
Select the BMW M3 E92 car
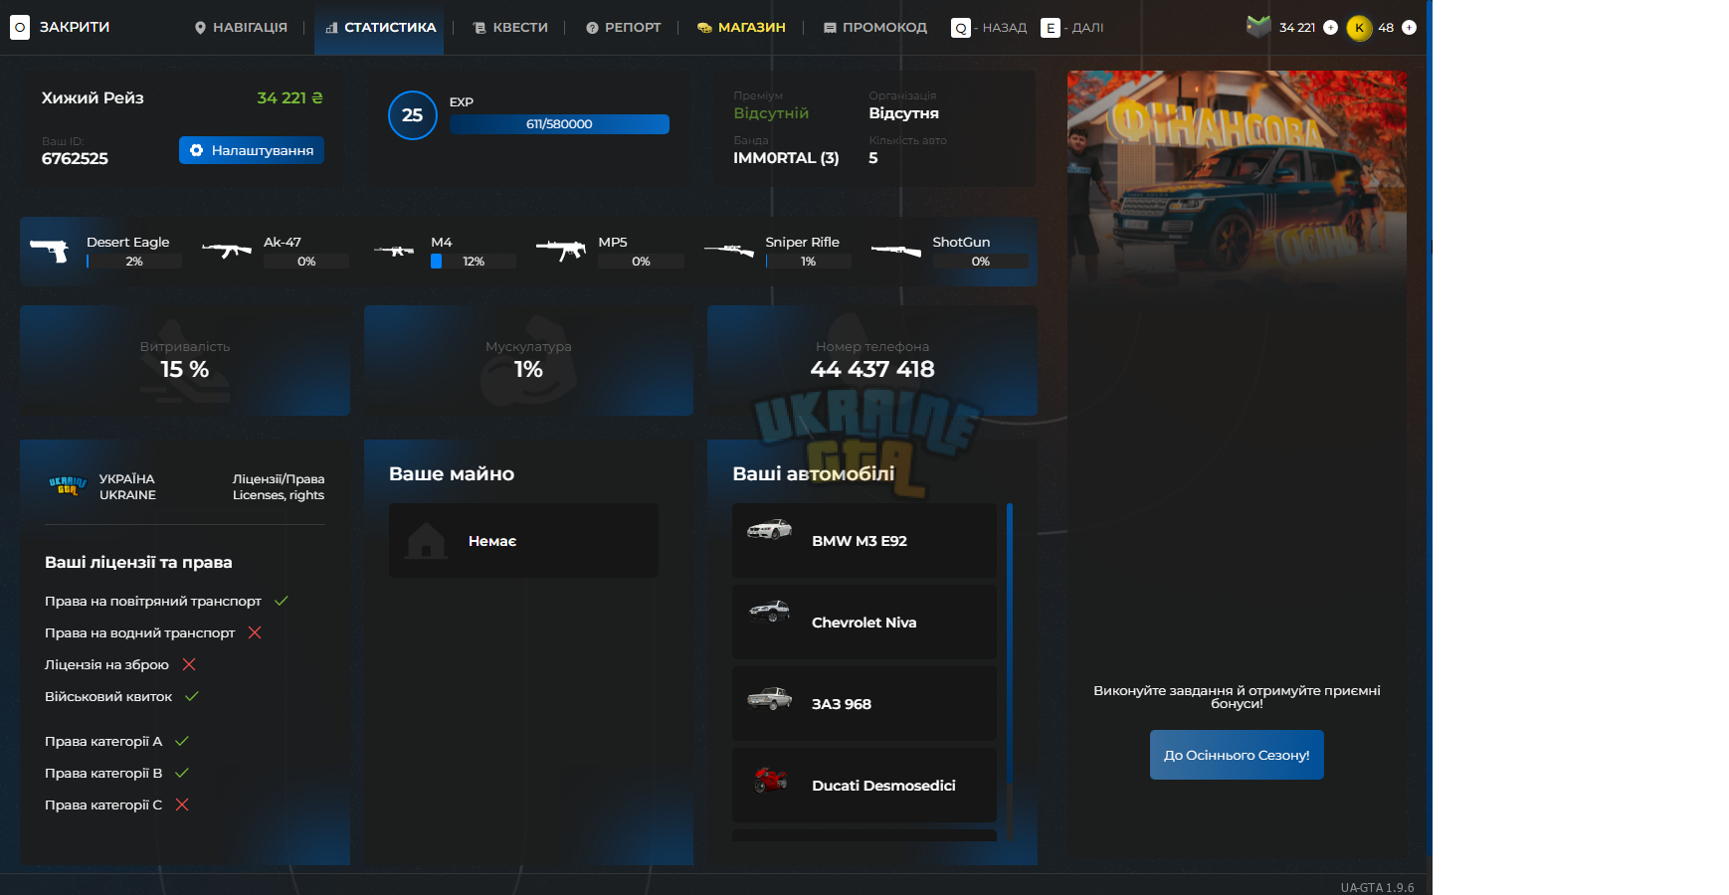tap(864, 540)
